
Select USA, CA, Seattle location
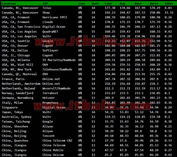pyautogui.click(x=16, y=41)
